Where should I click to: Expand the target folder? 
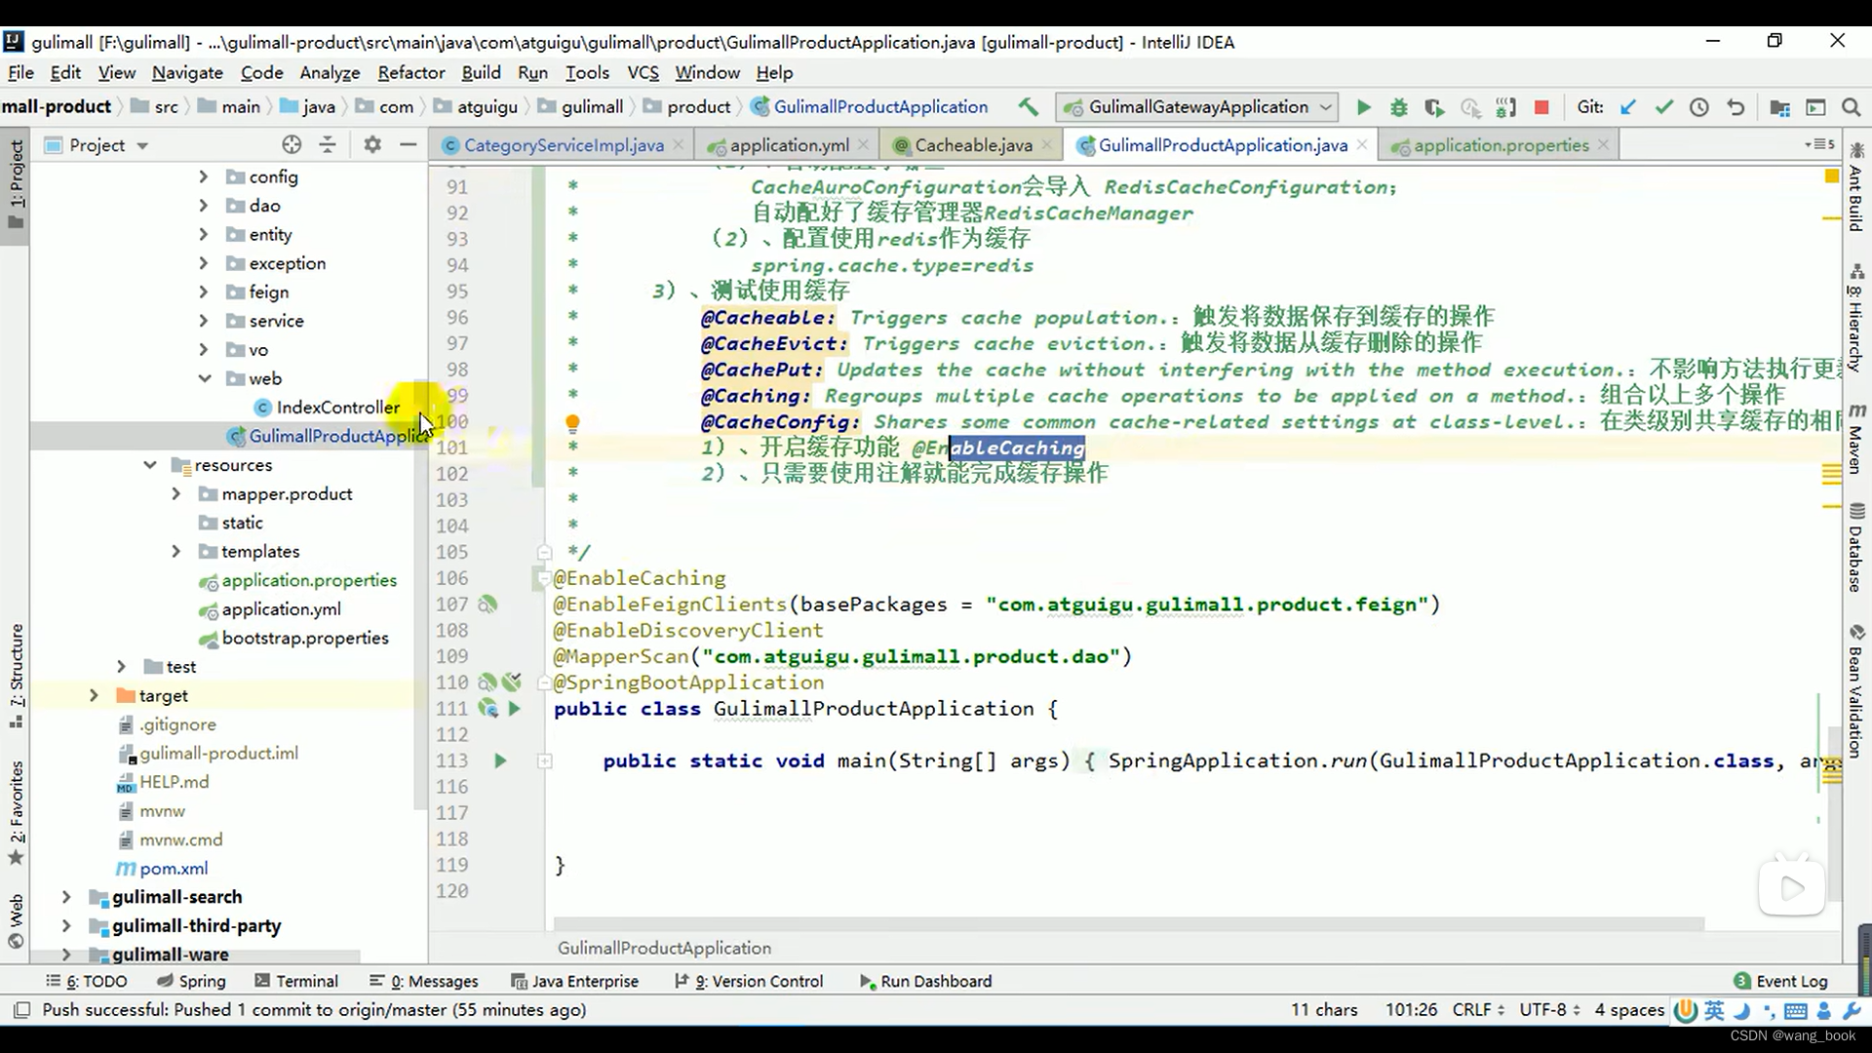94,695
